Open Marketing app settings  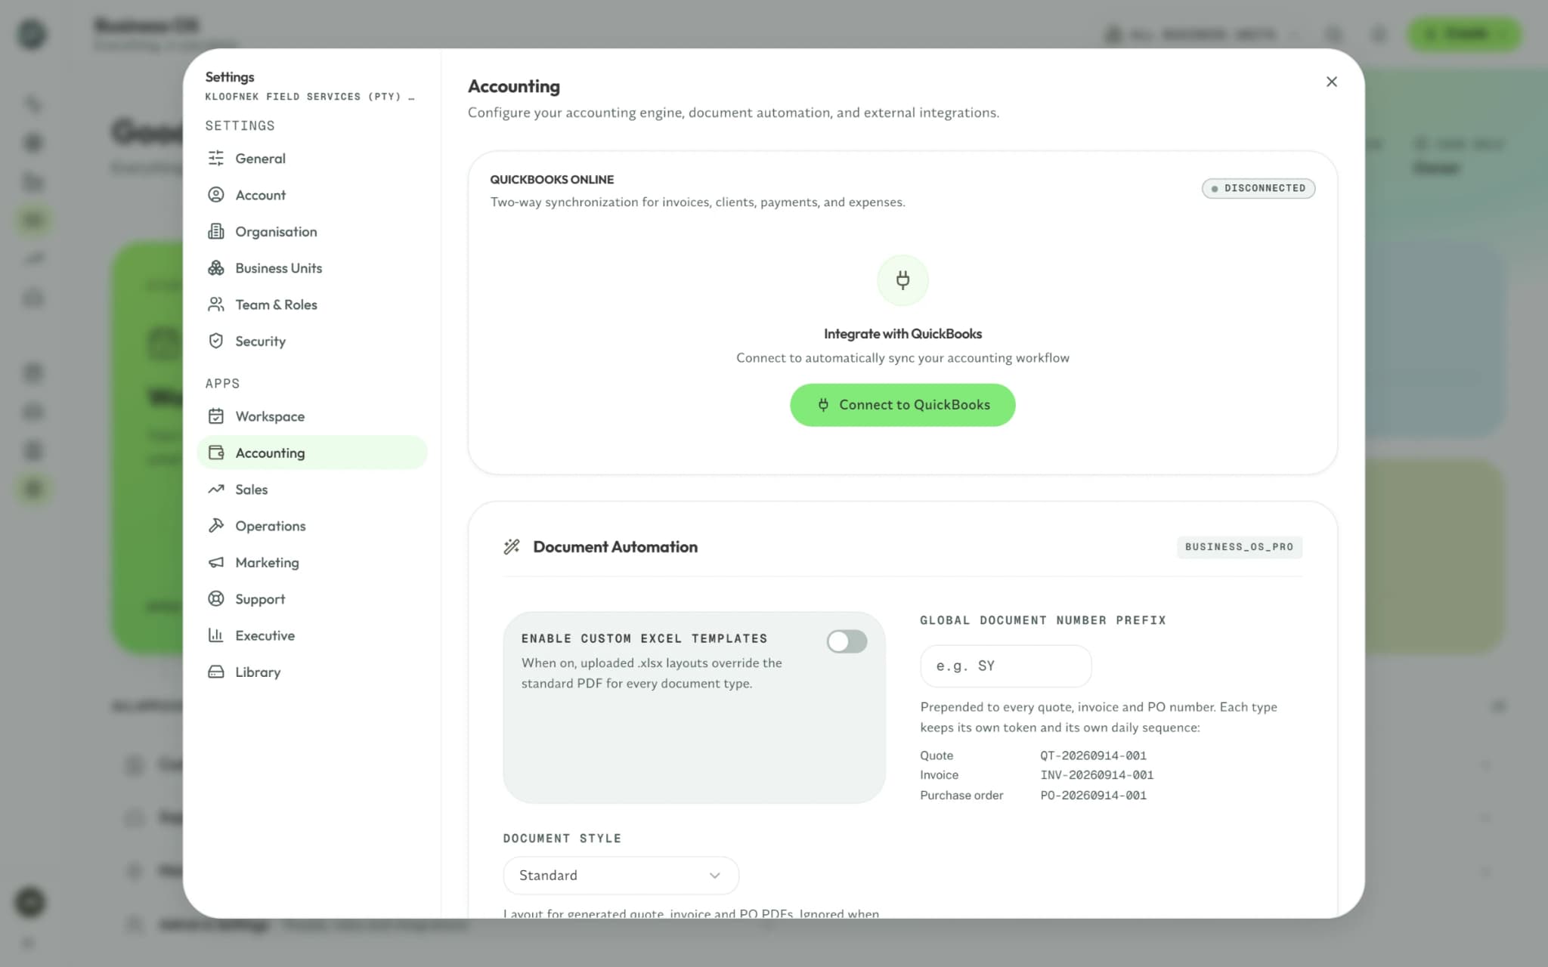tap(311, 562)
